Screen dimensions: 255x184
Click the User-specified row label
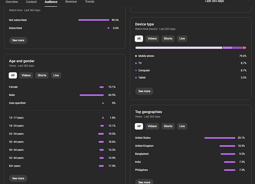(17, 103)
